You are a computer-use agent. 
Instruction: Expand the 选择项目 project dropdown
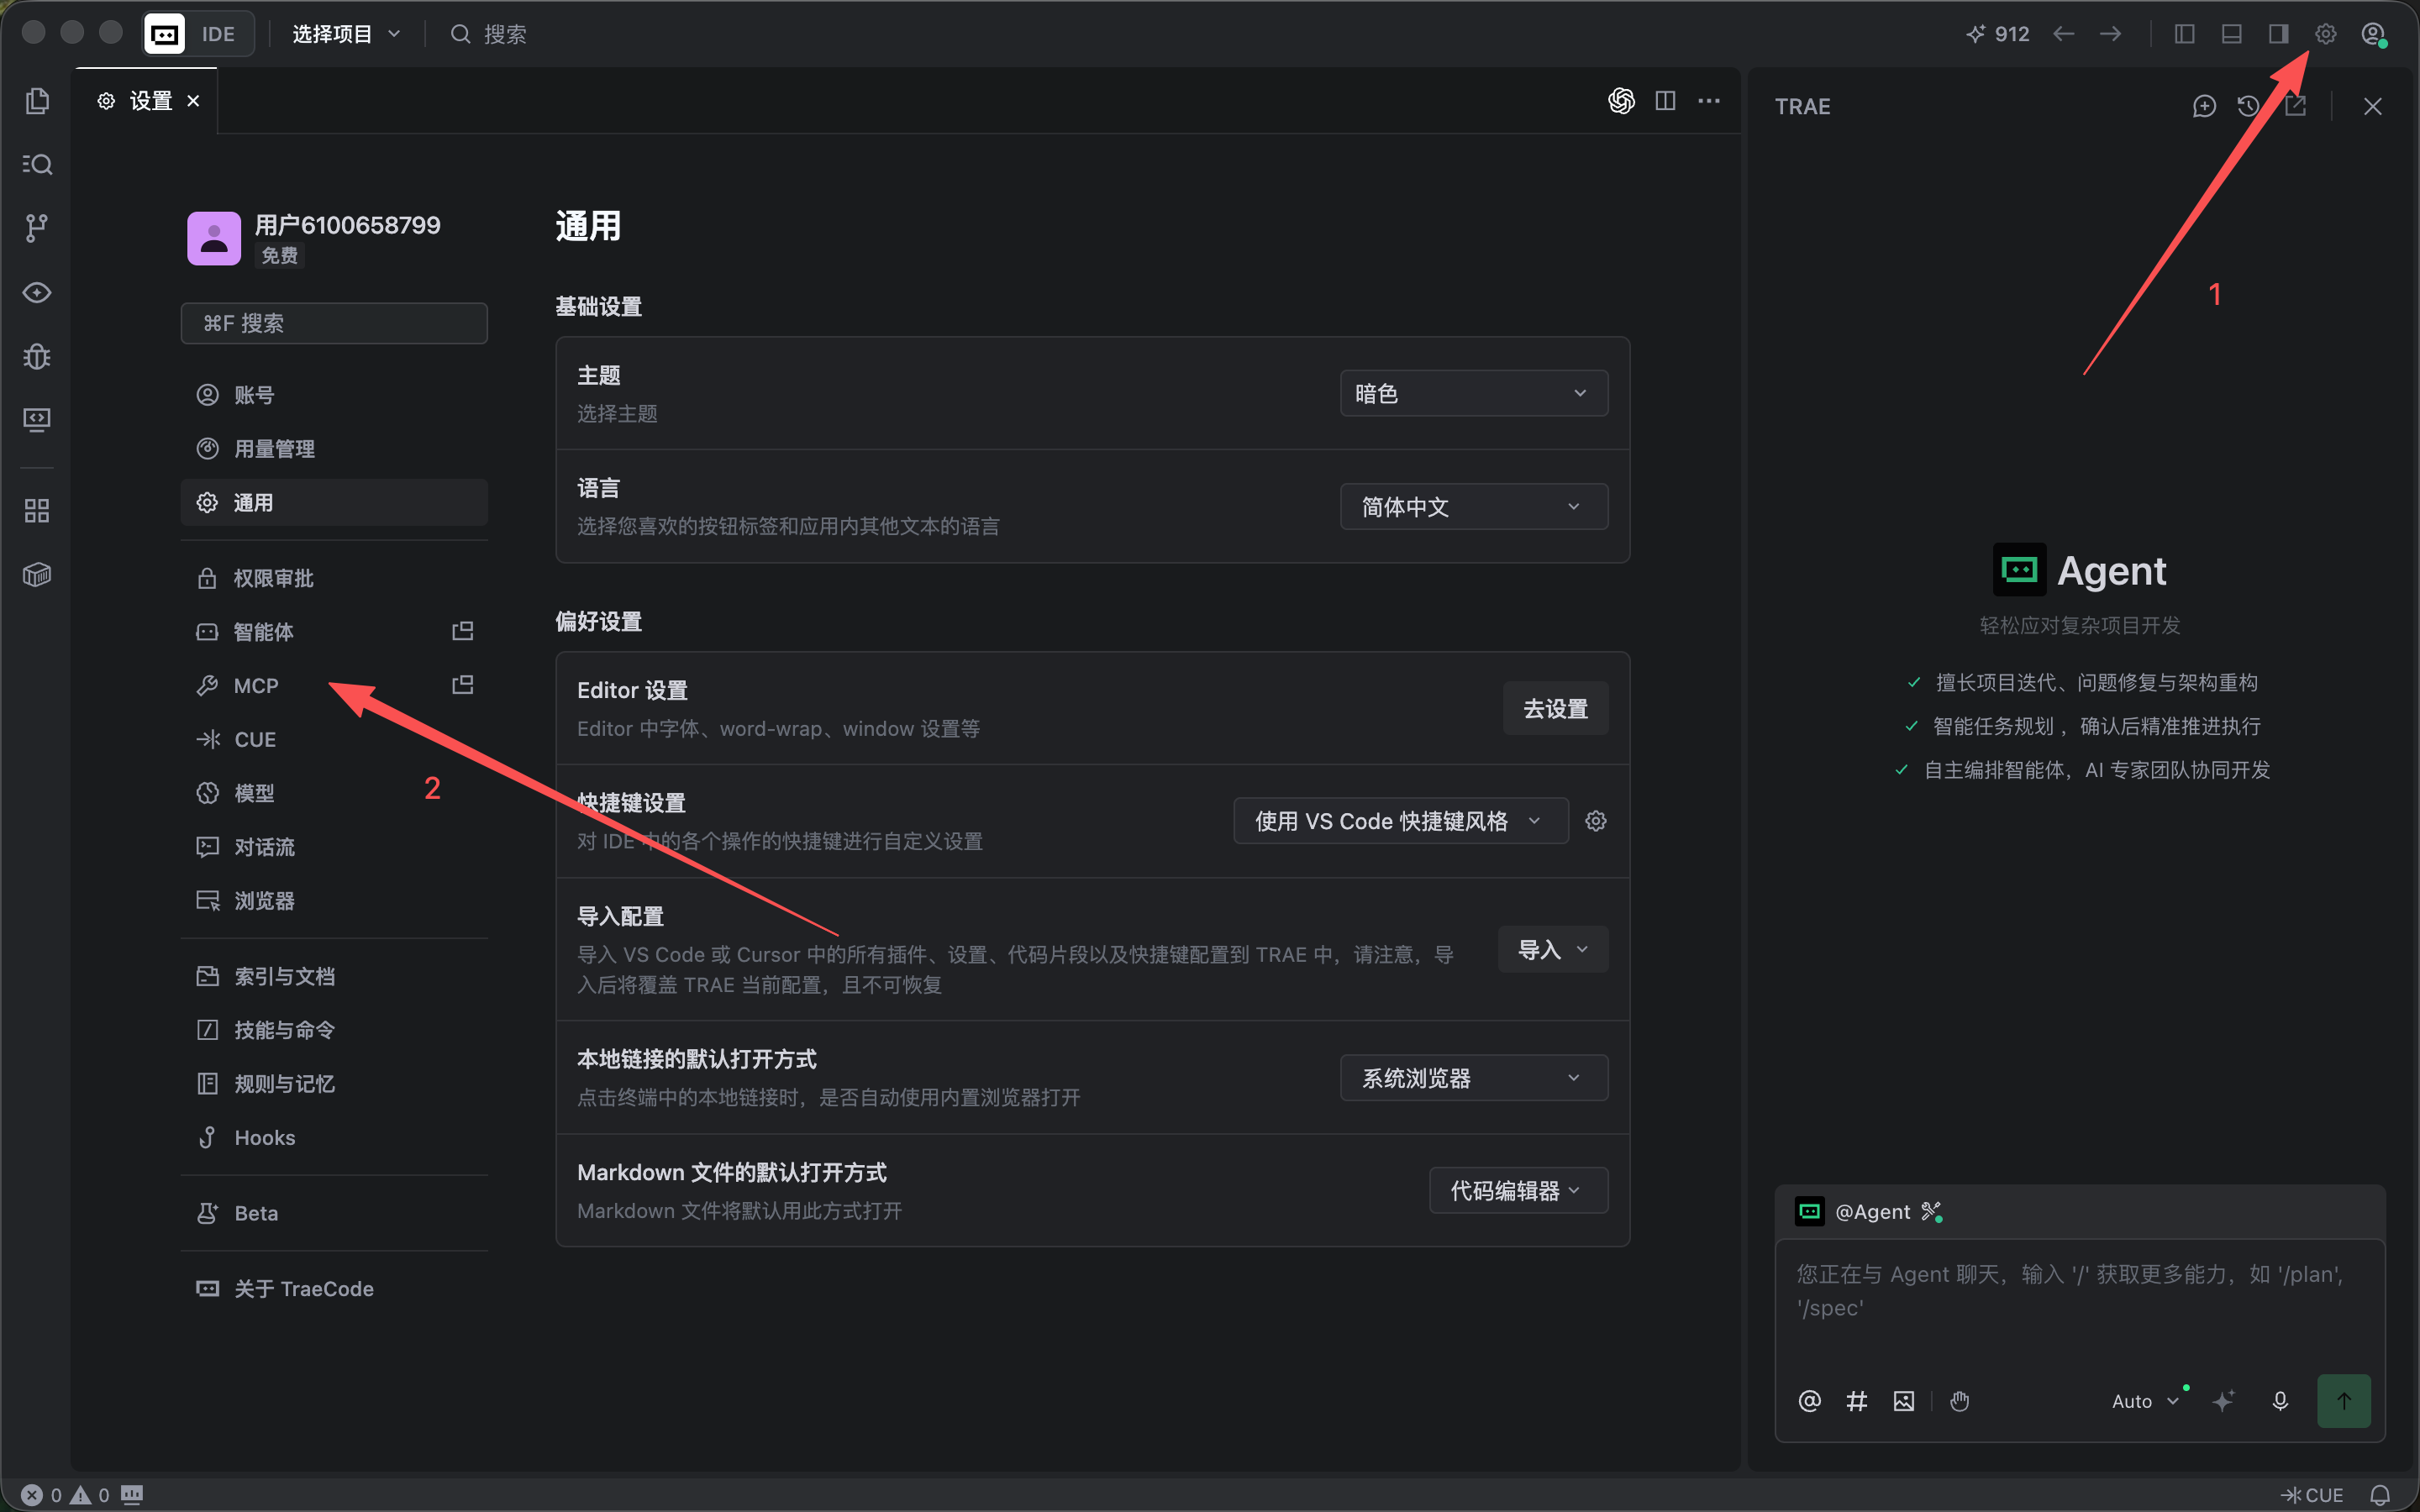click(346, 34)
